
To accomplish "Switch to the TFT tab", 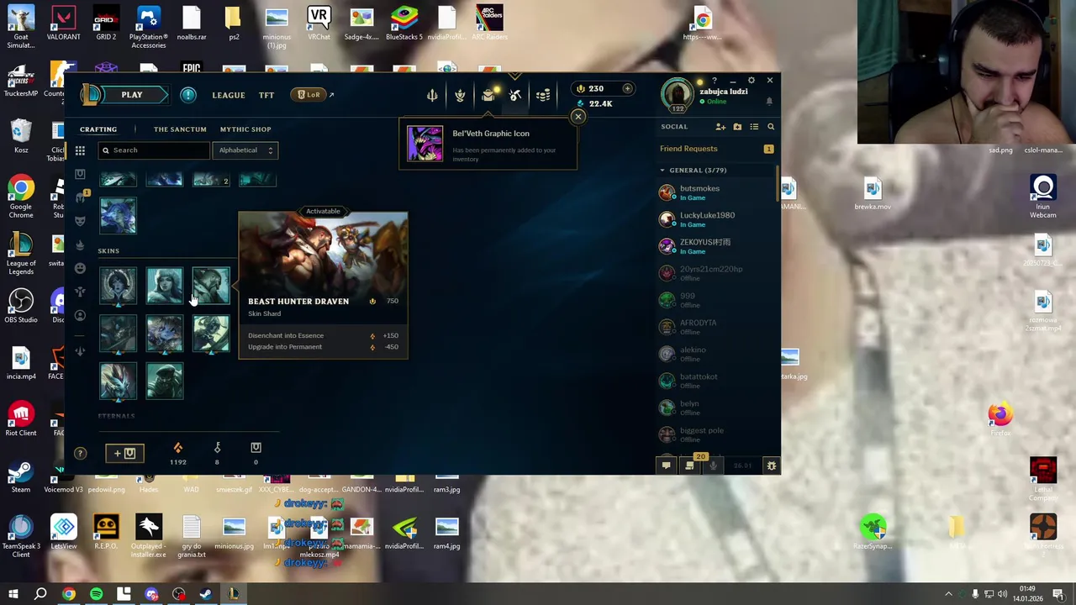I will click(x=266, y=95).
